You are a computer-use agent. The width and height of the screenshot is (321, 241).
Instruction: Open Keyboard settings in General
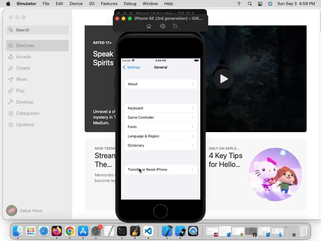click(x=160, y=108)
